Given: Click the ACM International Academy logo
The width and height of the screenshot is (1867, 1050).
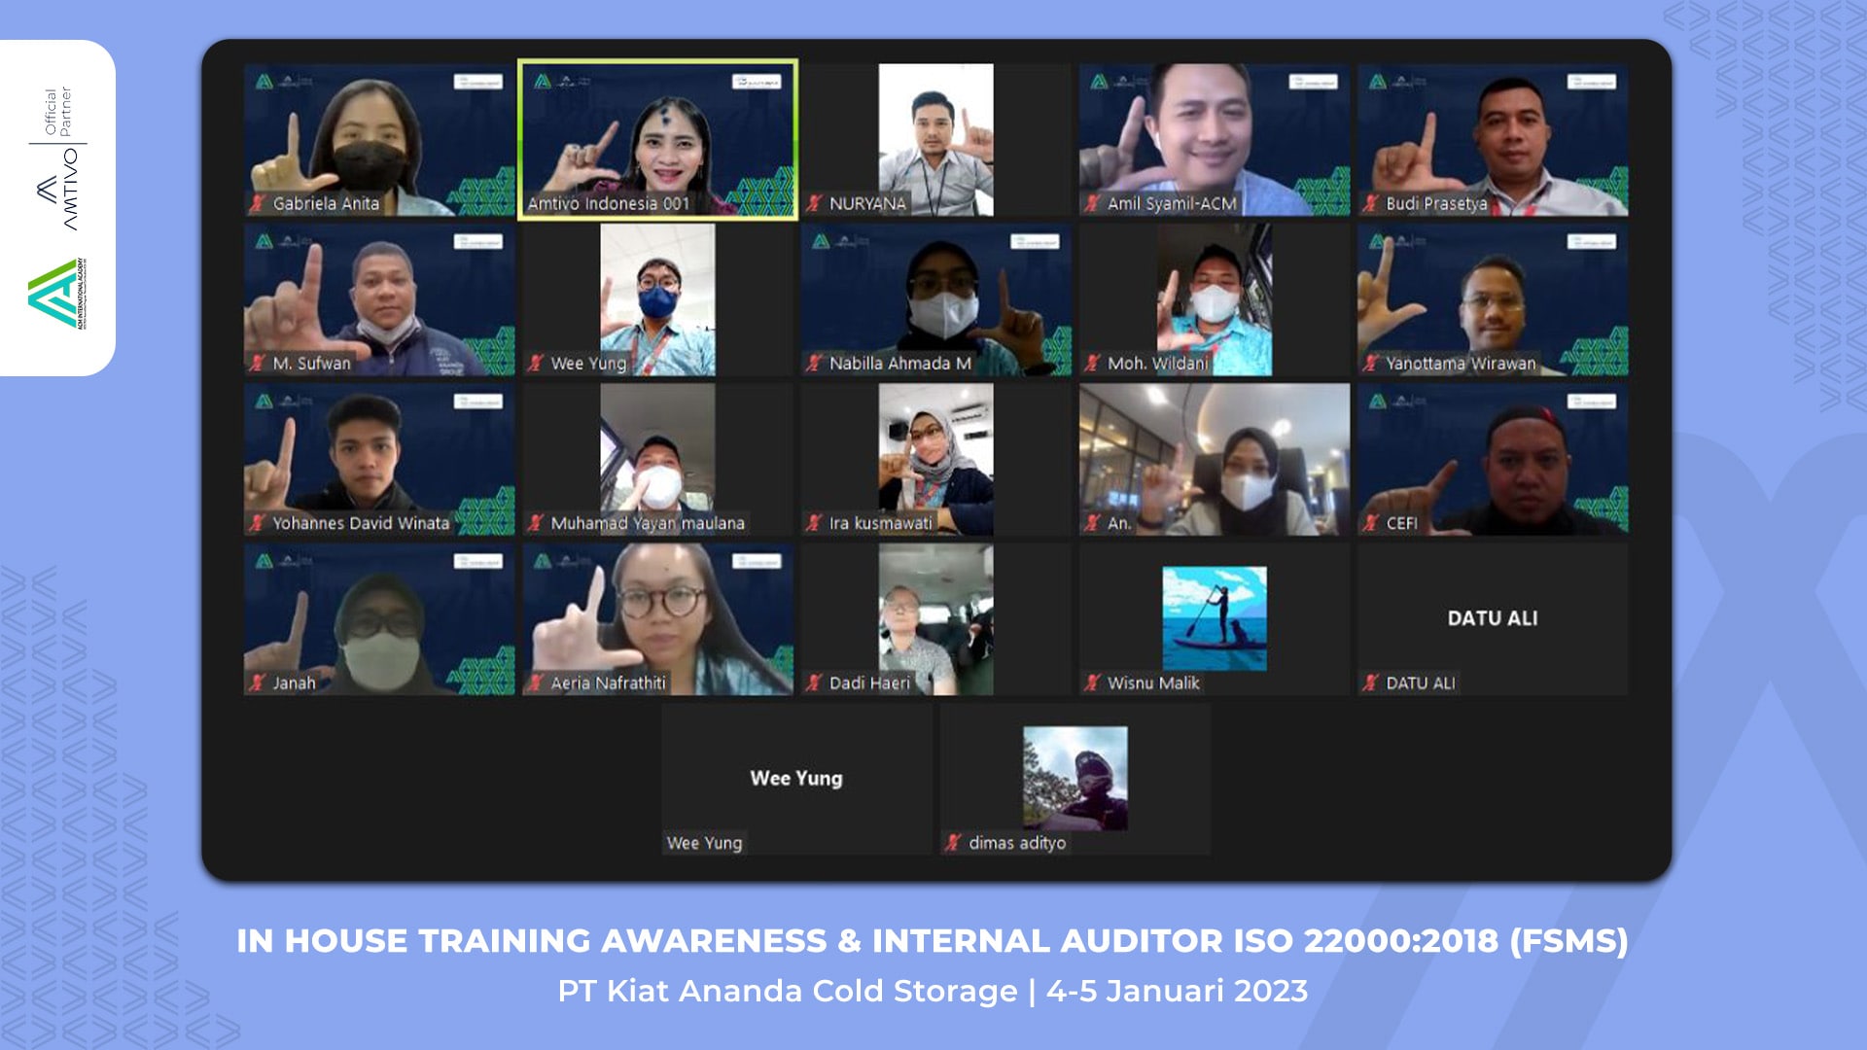Looking at the screenshot, I should (56, 293).
